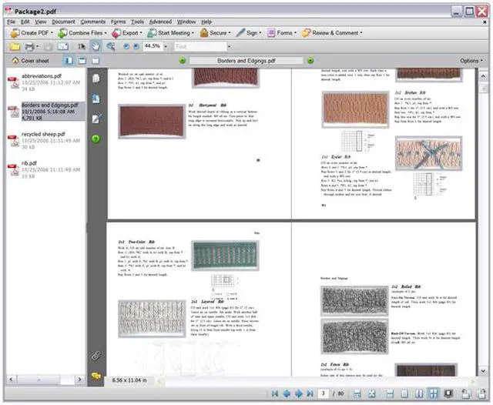Screen dimensions: 493x405
Task: Open the Comments panel icon
Action: (x=96, y=375)
